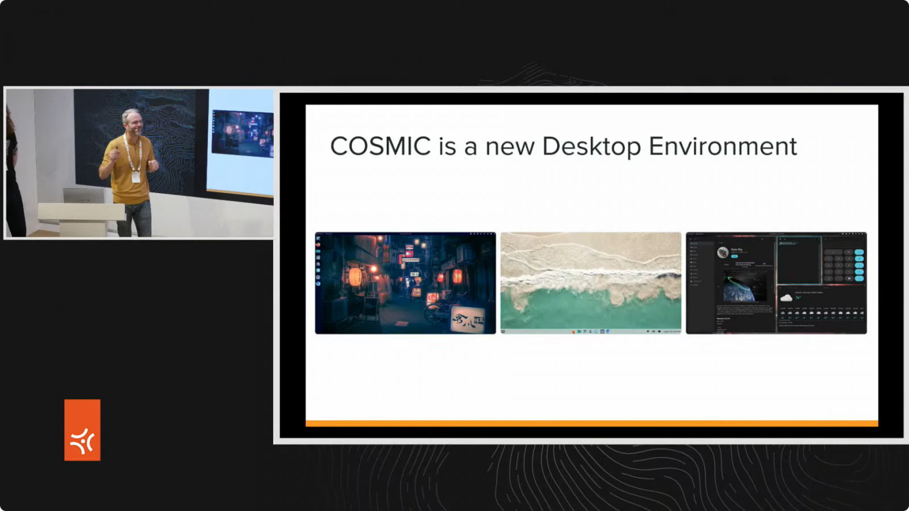Click the speaker camera feed
Image resolution: width=909 pixels, height=511 pixels.
[139, 163]
